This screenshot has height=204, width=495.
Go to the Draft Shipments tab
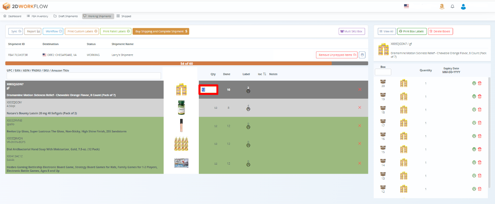[x=66, y=16]
